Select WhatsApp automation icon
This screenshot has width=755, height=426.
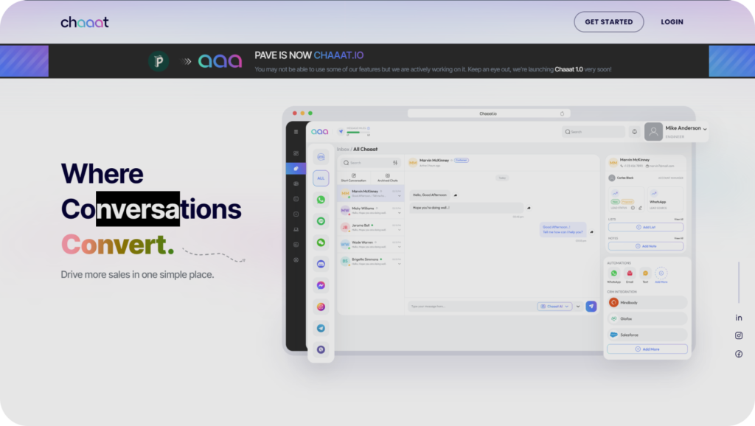point(614,273)
